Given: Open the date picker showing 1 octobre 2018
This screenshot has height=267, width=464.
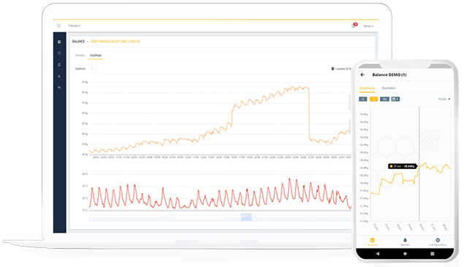Looking at the screenshot, I should coord(341,69).
